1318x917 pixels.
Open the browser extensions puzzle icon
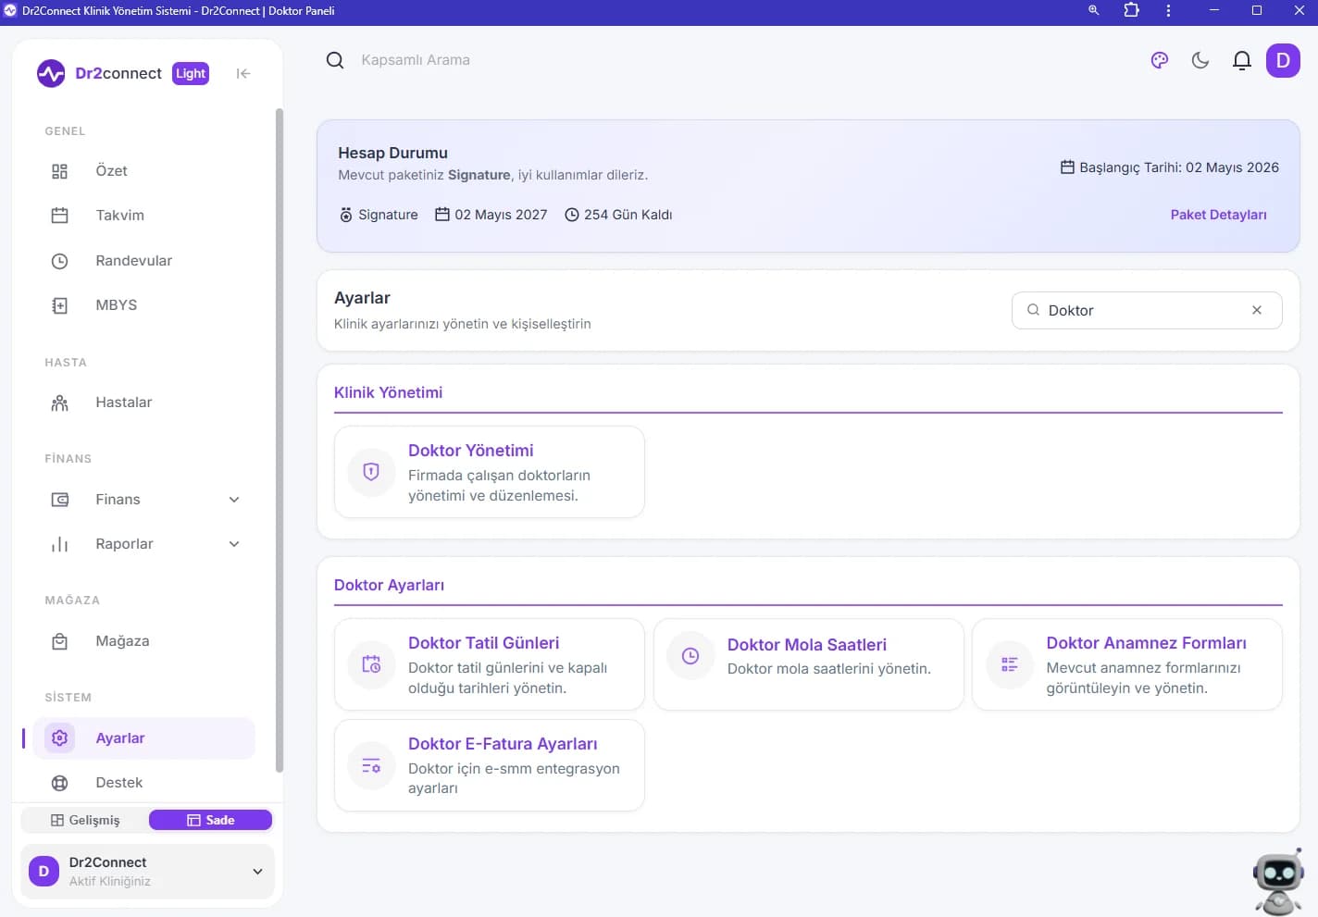click(1131, 11)
